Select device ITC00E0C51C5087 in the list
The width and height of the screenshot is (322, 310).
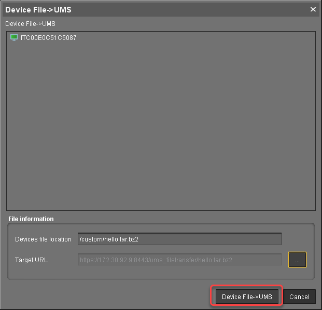coord(48,38)
